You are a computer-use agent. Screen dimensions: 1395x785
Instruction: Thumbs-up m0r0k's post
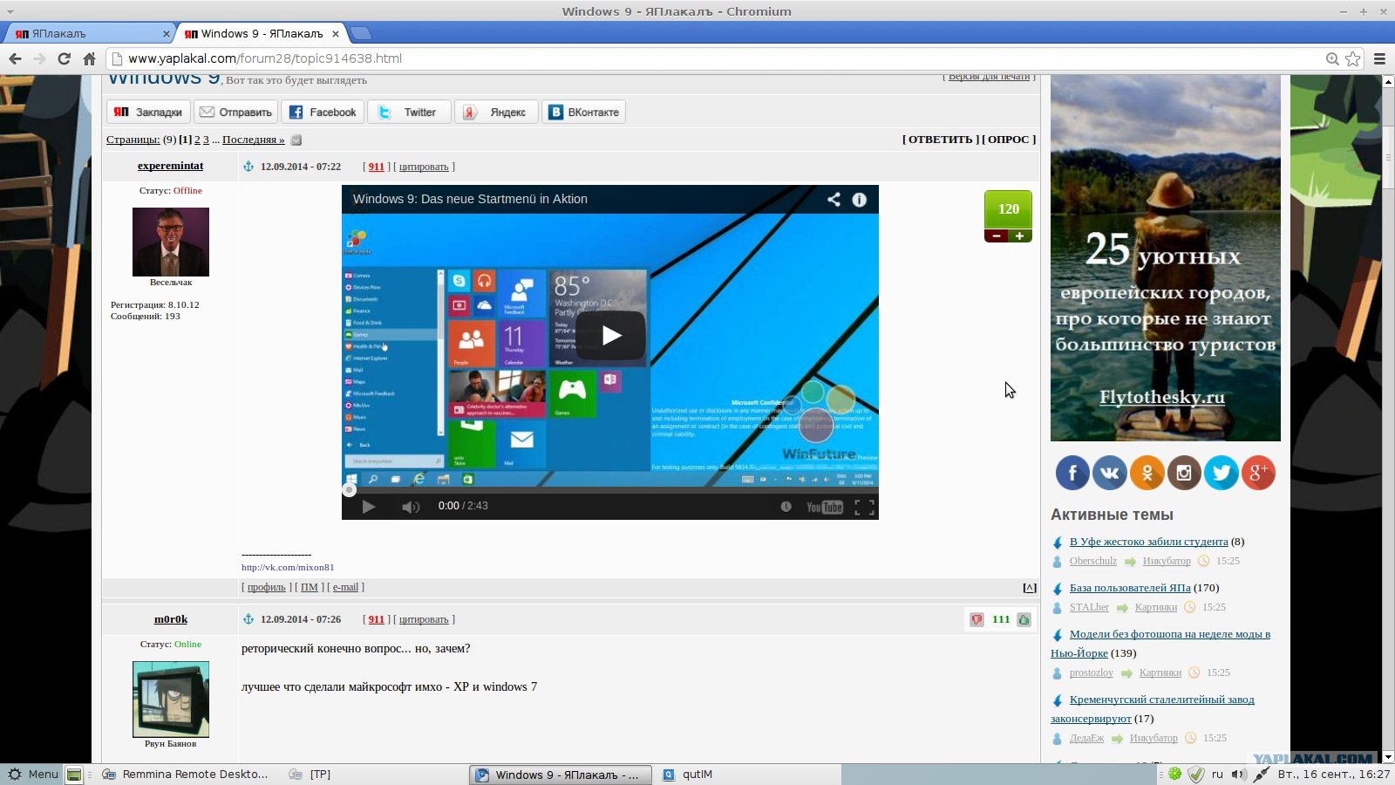(1024, 619)
